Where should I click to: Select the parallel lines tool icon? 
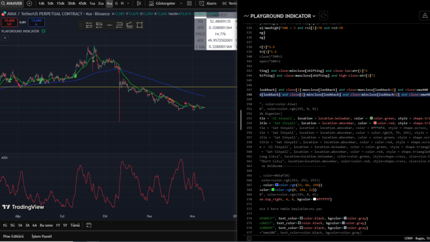coord(119,25)
